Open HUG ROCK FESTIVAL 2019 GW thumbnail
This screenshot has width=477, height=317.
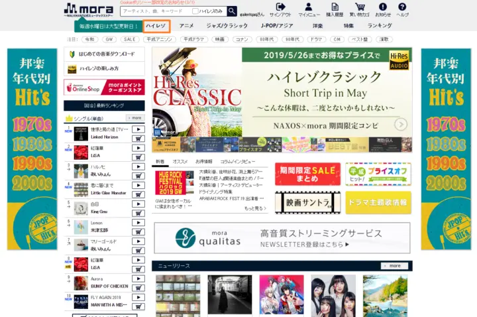click(x=174, y=183)
